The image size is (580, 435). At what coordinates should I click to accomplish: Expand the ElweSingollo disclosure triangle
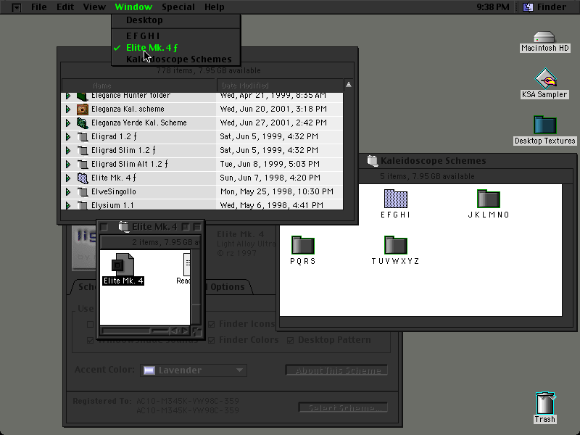tap(68, 191)
